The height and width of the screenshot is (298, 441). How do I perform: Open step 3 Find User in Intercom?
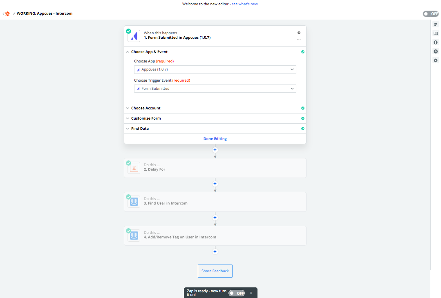(215, 202)
